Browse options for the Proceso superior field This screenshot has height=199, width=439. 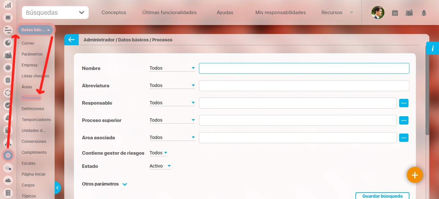point(404,120)
